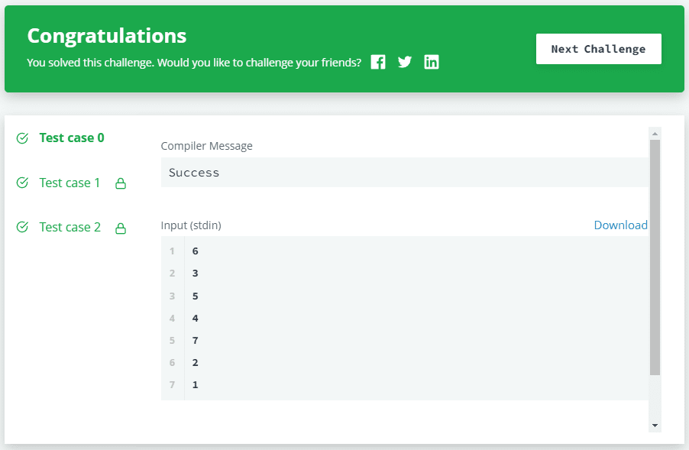Select the Test case 2 tab
Screen dimensions: 689x450
point(70,227)
